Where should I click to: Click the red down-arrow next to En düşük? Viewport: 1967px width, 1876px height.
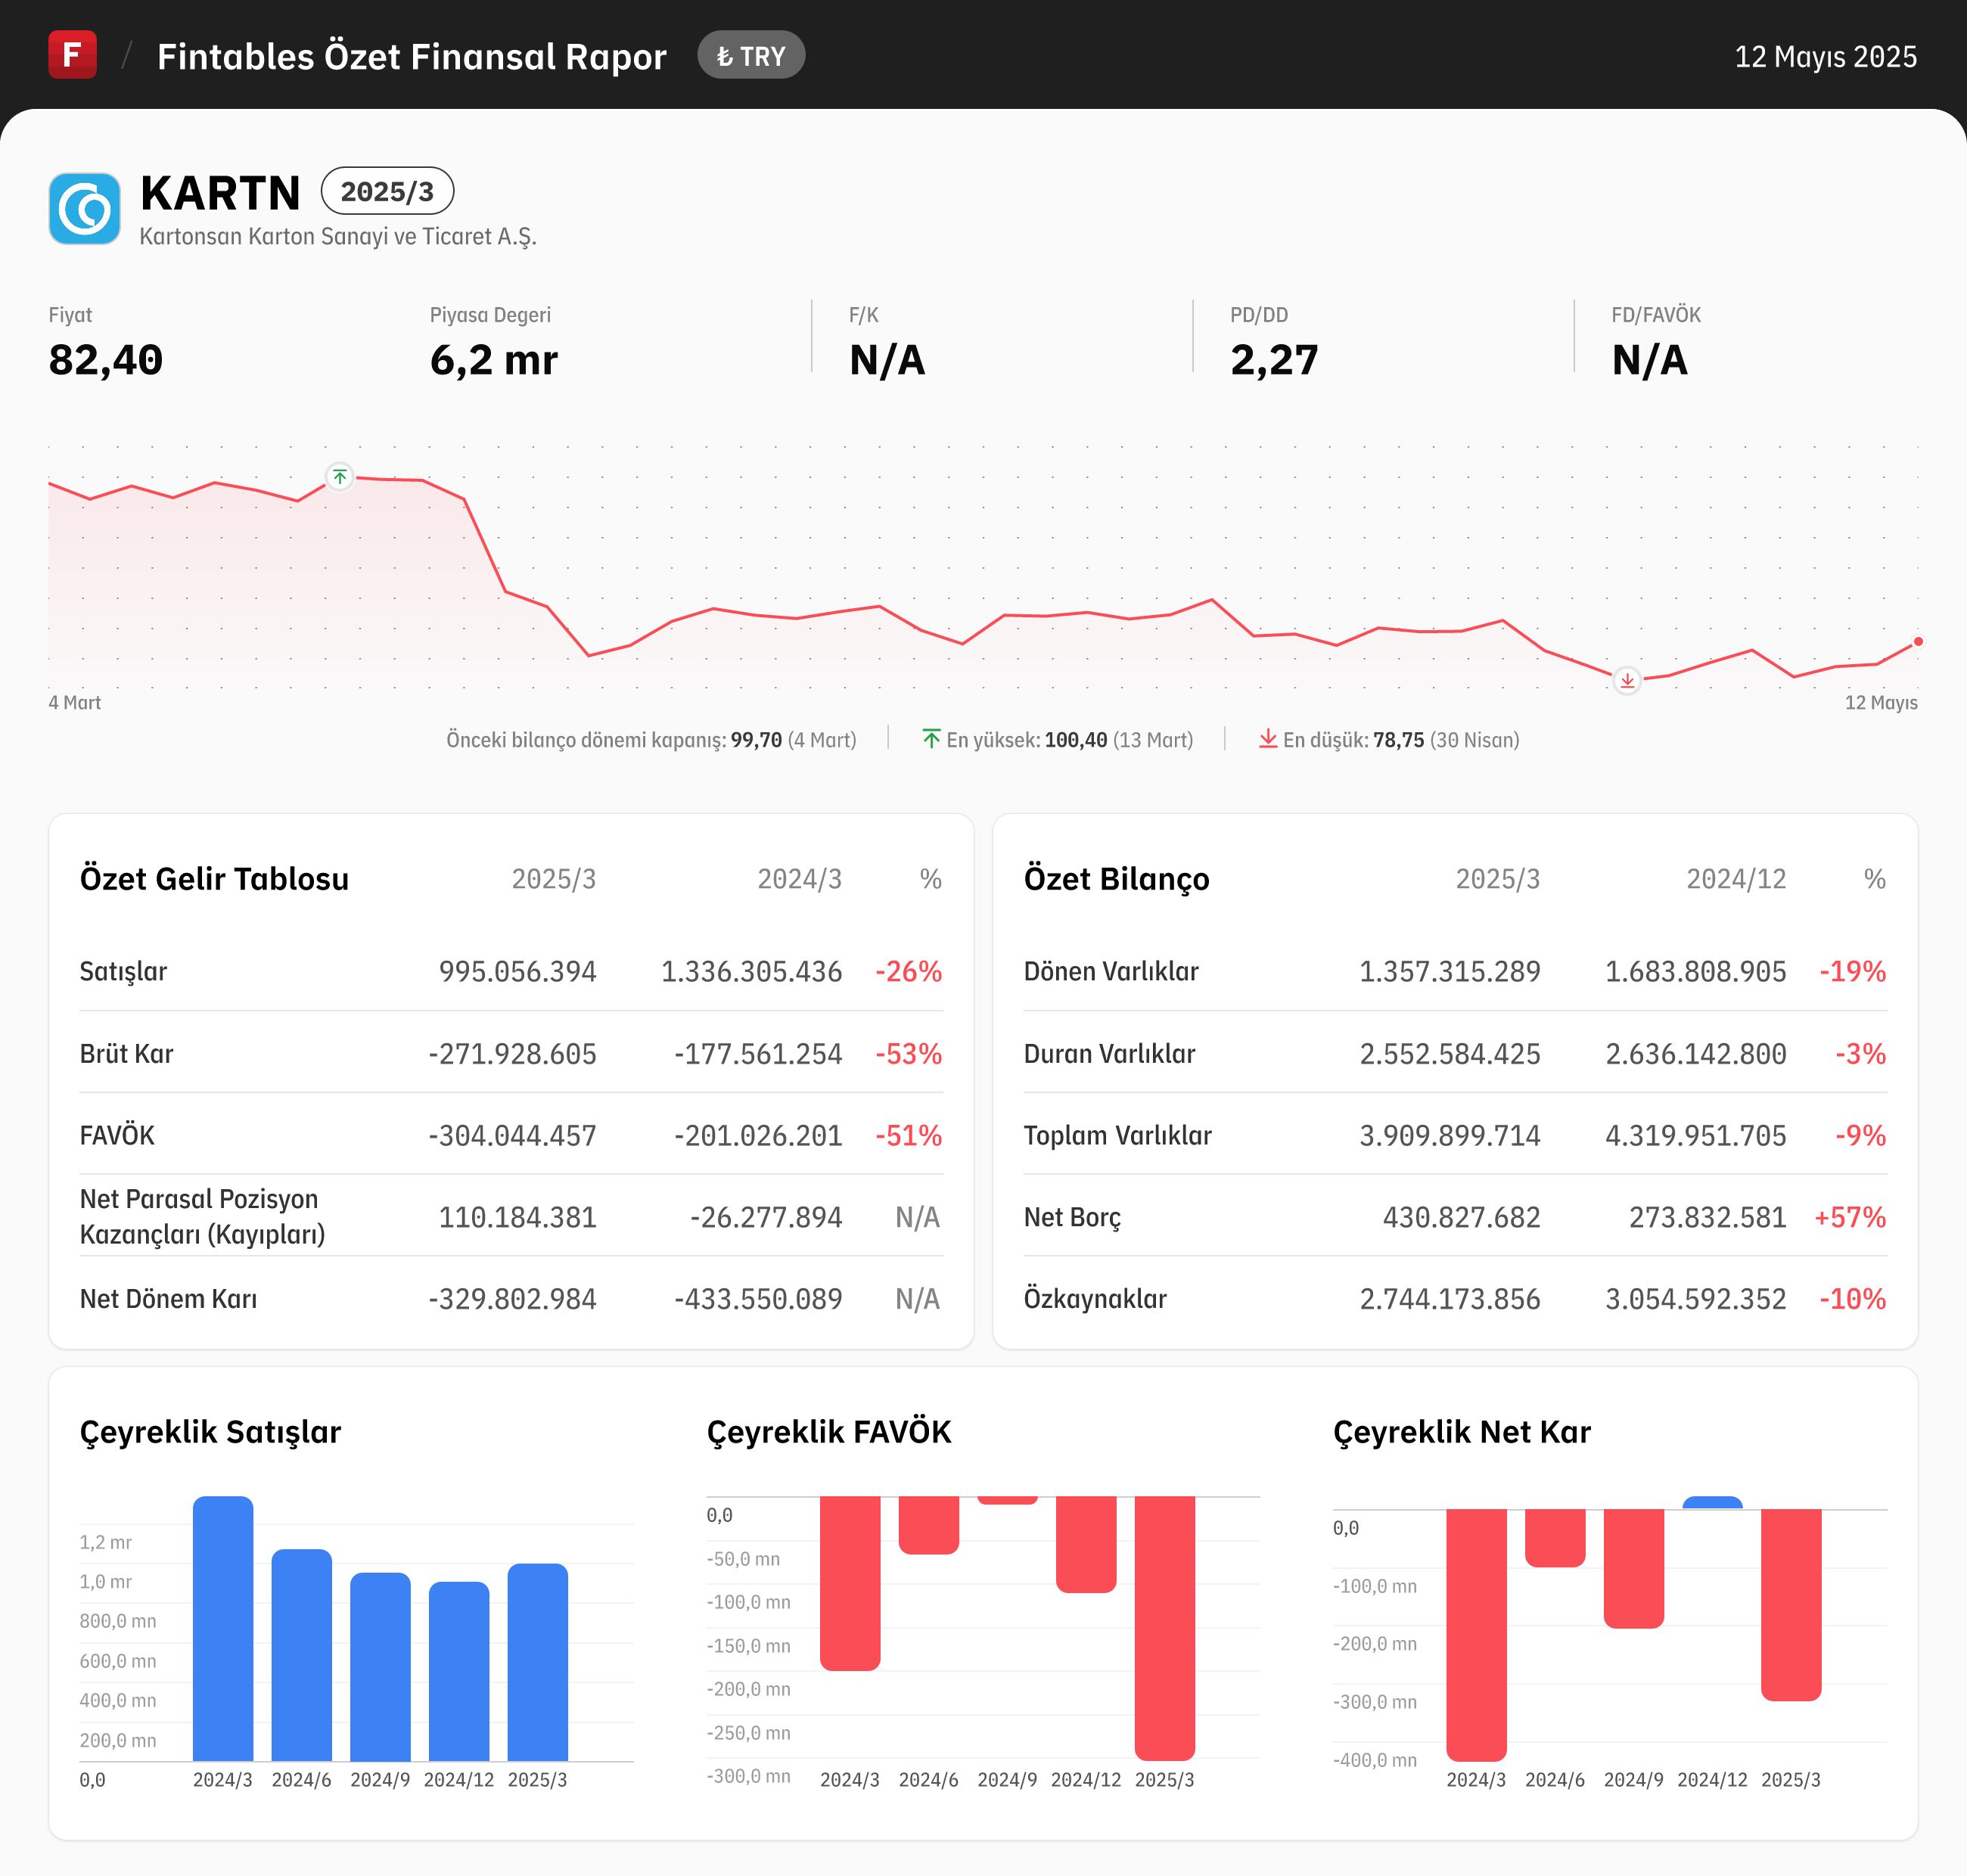(x=1267, y=739)
